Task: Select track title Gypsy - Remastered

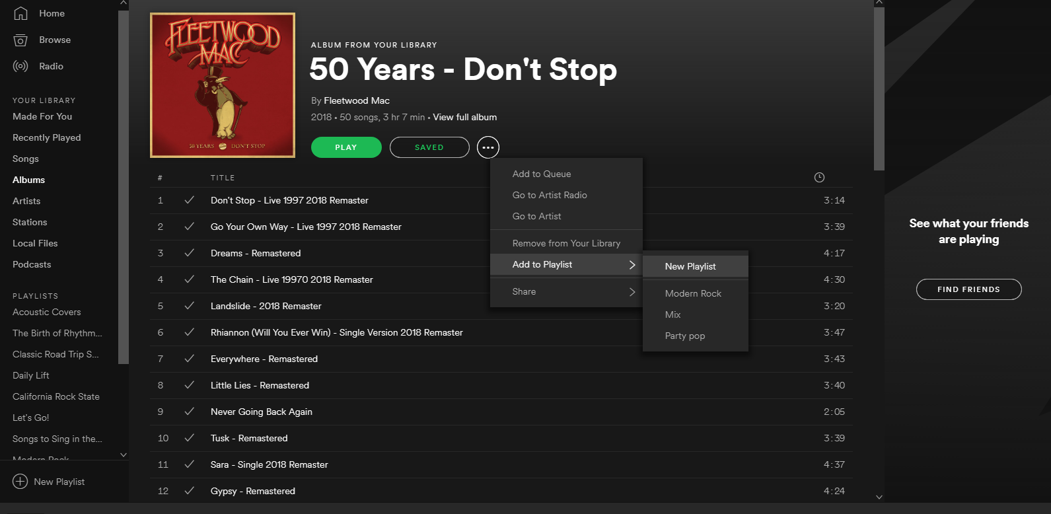Action: (x=253, y=491)
